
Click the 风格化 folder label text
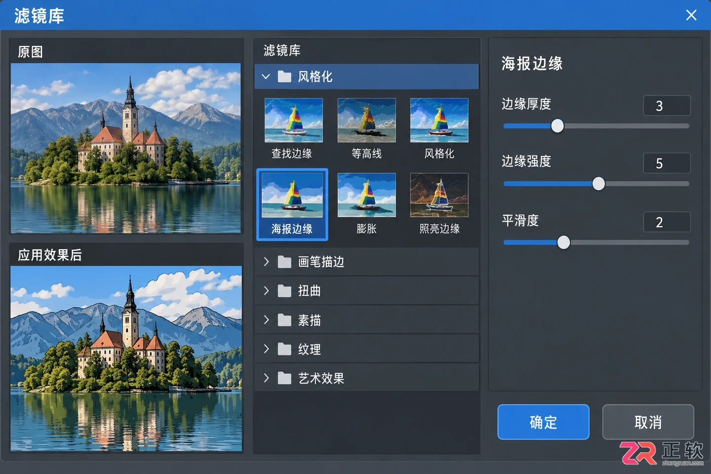[x=315, y=77]
